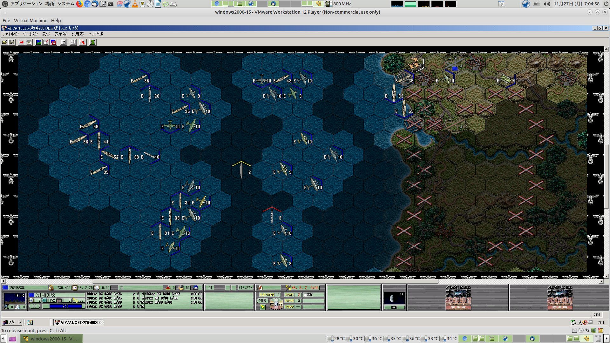Open the grid table toolbar icon

click(63, 42)
